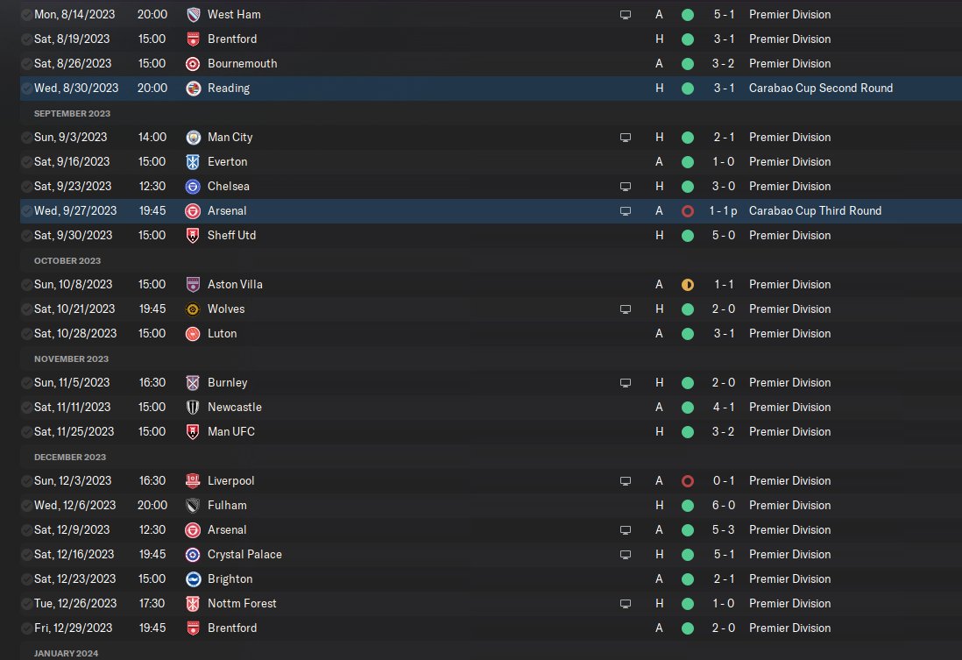Toggle the checkmark beside Sat, 9/16/2023 Everton

point(26,162)
